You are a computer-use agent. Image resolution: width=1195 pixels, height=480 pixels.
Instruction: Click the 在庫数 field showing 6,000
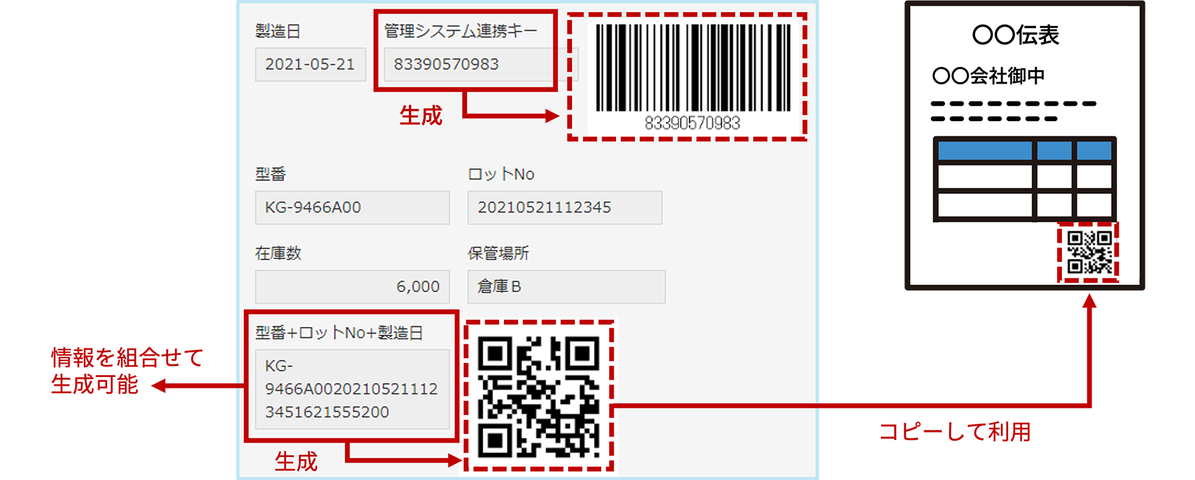pos(352,287)
